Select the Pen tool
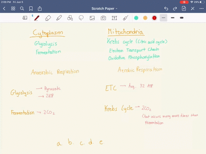 pos(37,18)
